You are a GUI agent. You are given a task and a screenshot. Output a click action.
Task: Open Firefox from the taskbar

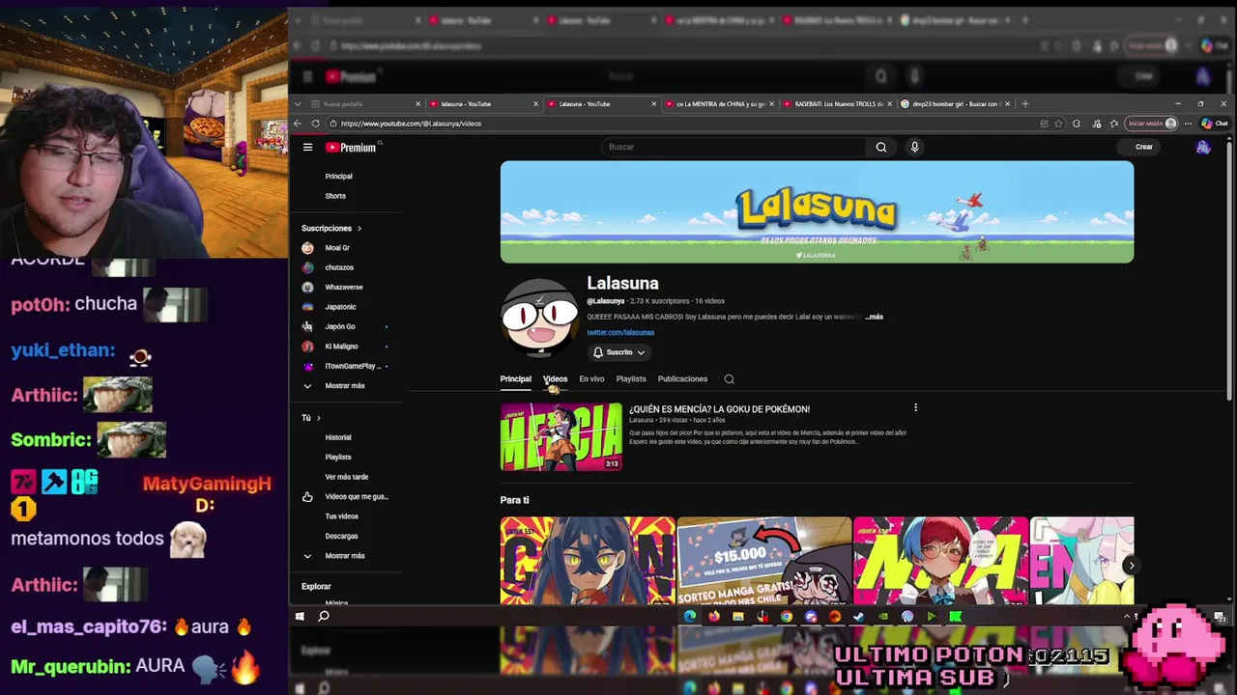click(714, 616)
